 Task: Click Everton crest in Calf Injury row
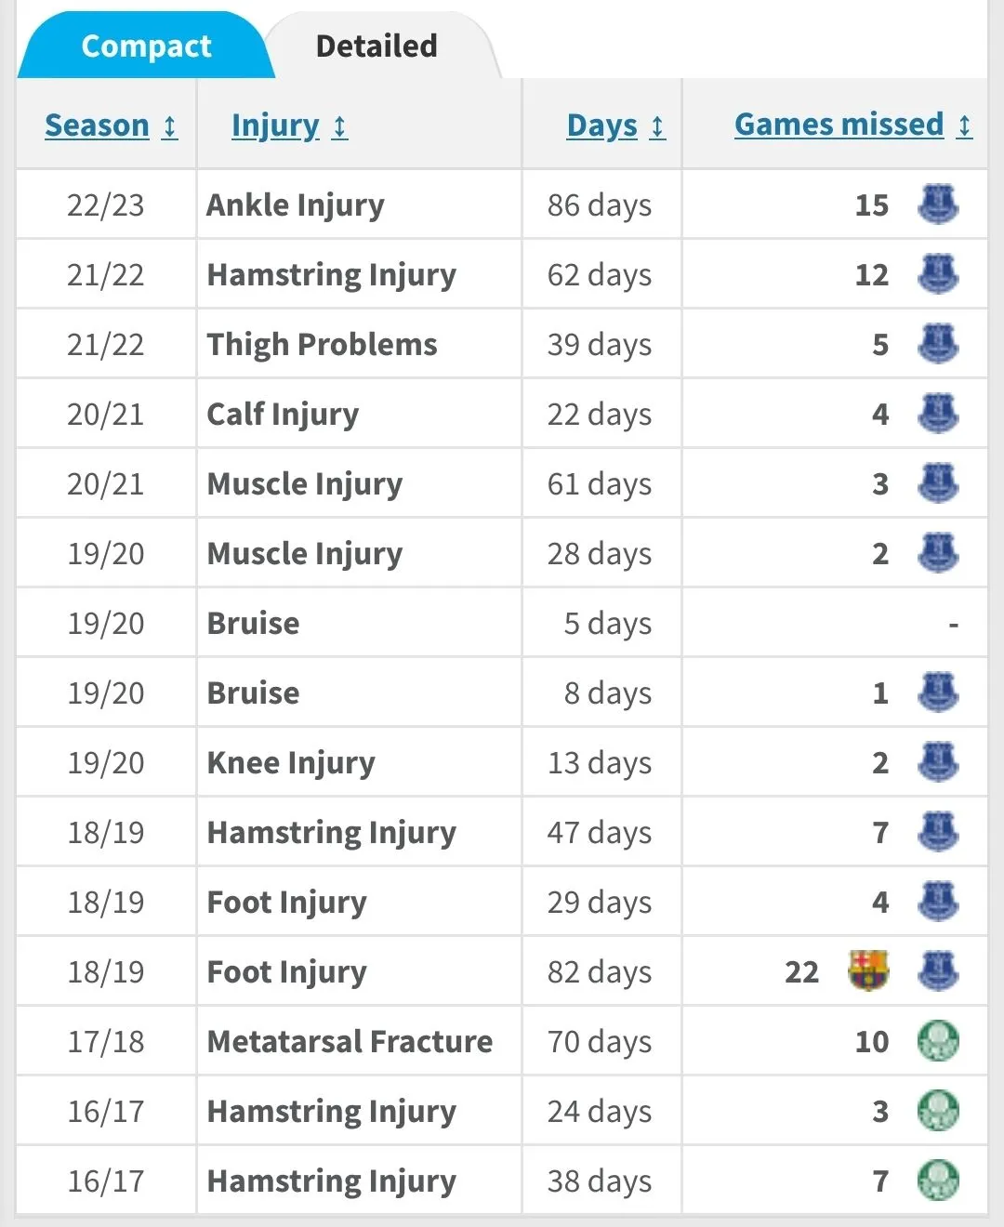pos(937,414)
